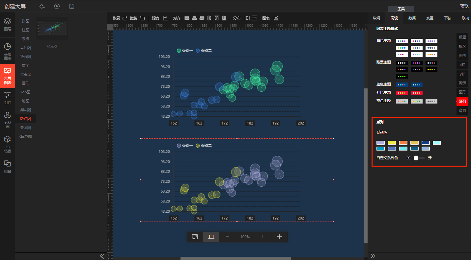The width and height of the screenshot is (471, 260).
Task: Click the canvas horizontal scrollbar
Action: [235, 258]
